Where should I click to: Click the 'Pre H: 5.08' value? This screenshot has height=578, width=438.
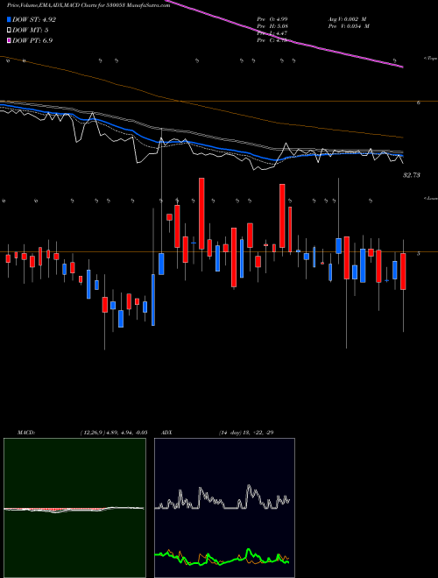pyautogui.click(x=272, y=26)
